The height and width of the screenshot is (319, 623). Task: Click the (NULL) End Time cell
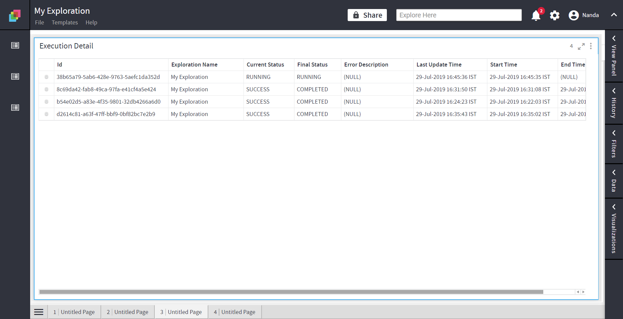coord(569,77)
